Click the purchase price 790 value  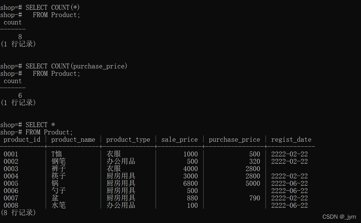click(x=254, y=198)
